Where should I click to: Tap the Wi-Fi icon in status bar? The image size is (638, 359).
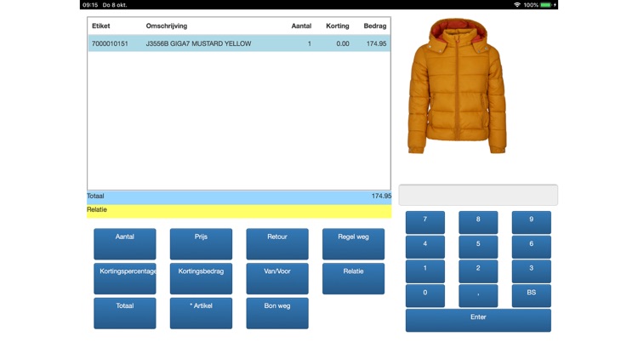[x=517, y=5]
